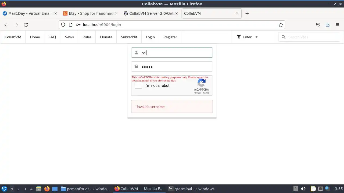Click the Firefox forward arrow

click(x=16, y=25)
